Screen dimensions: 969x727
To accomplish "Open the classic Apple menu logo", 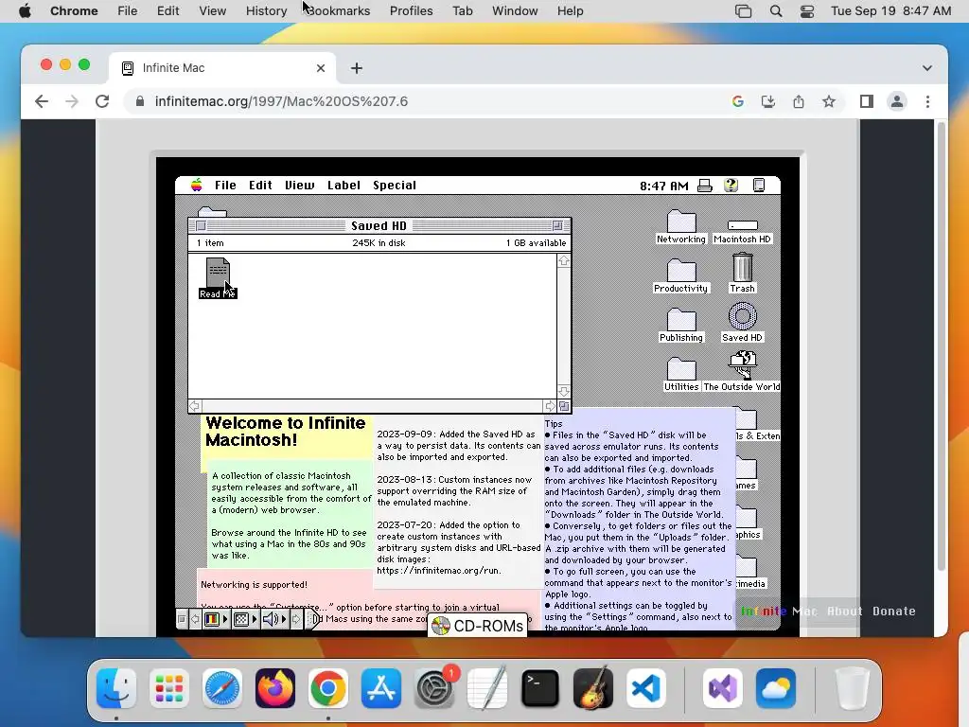I will pyautogui.click(x=197, y=185).
